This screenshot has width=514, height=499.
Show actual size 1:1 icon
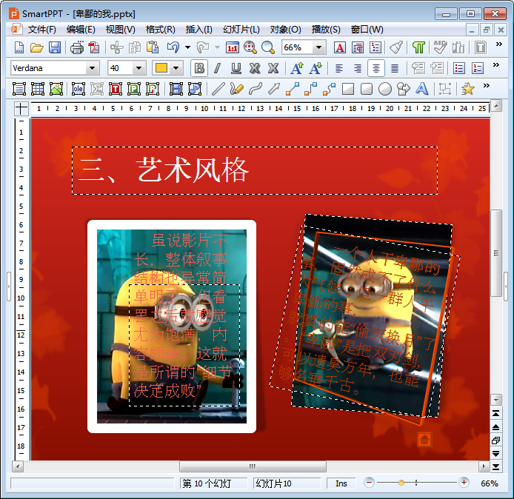[x=233, y=47]
